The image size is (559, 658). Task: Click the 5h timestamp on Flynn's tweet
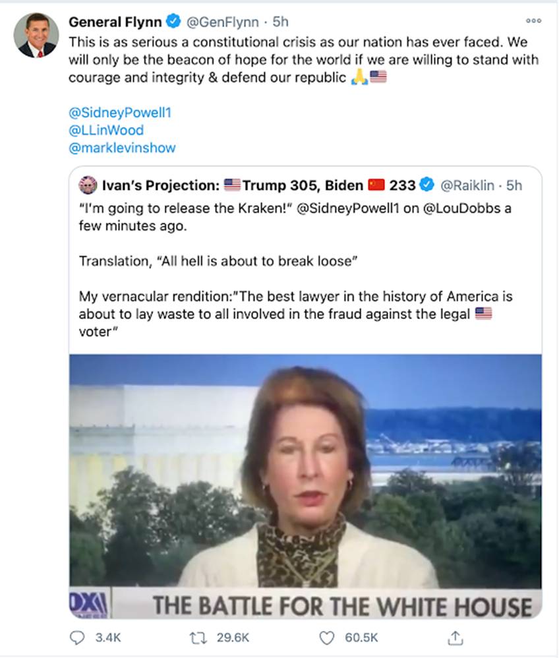tap(282, 22)
